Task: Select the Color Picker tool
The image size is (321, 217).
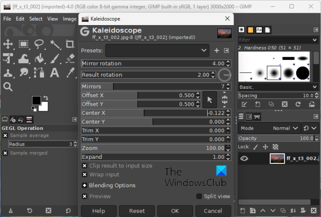Action: [x=70, y=72]
